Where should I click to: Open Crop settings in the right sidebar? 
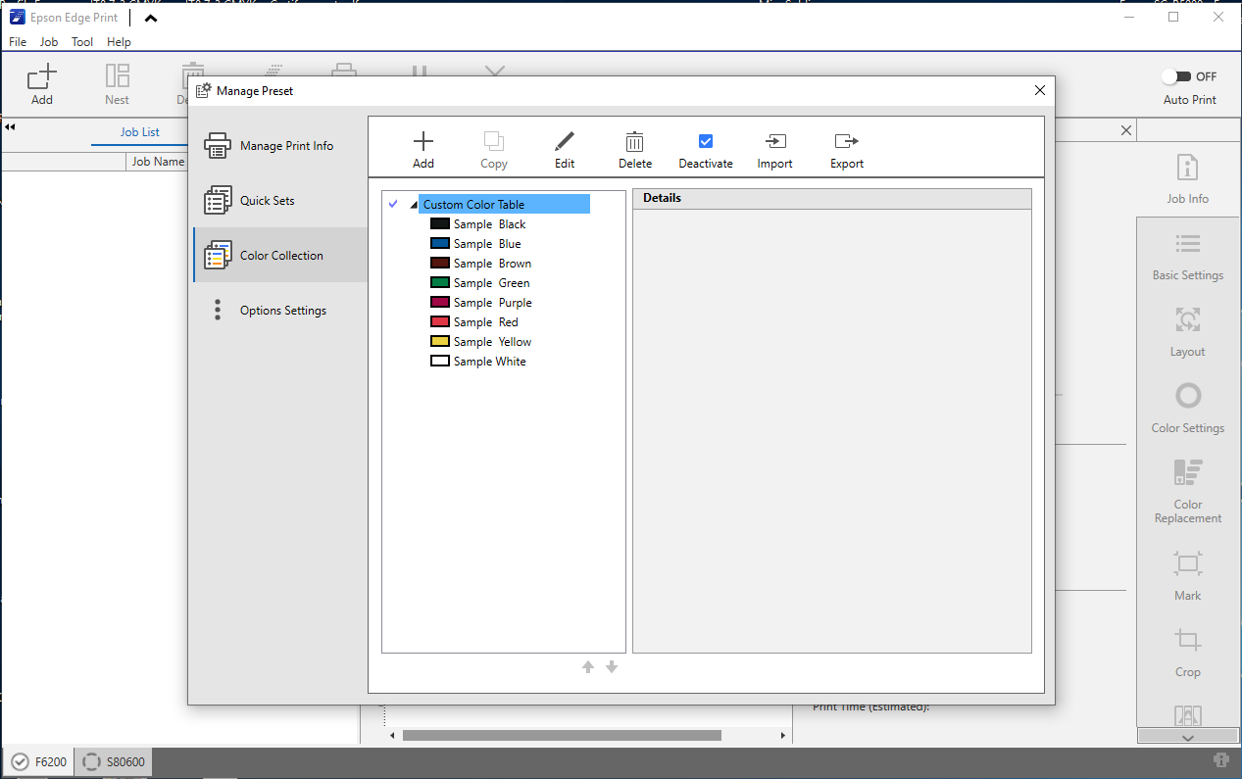(1188, 653)
